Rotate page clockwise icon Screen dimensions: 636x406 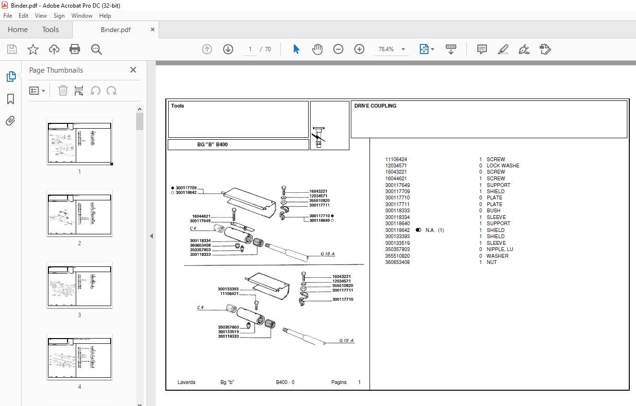(x=112, y=90)
